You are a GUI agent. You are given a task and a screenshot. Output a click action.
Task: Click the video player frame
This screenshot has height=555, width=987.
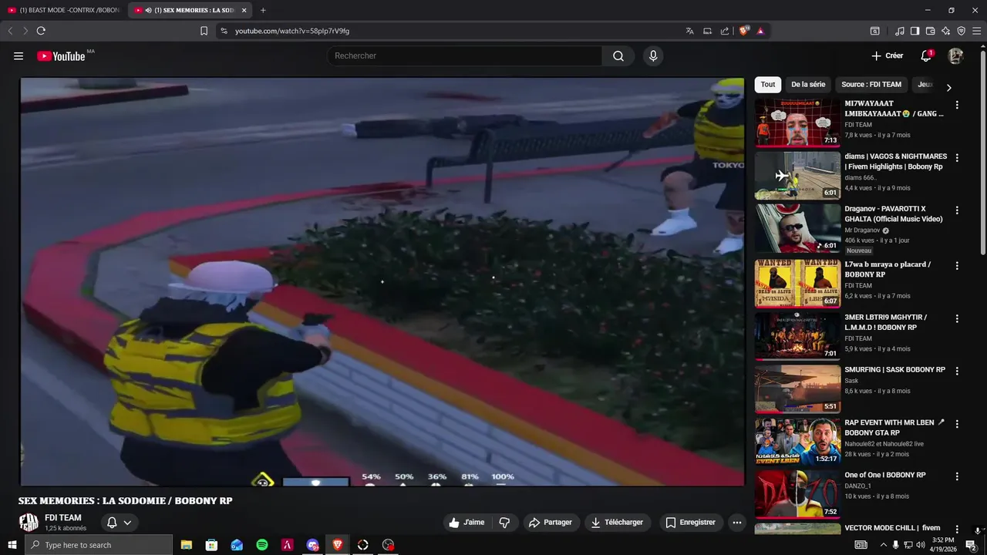pyautogui.click(x=382, y=281)
